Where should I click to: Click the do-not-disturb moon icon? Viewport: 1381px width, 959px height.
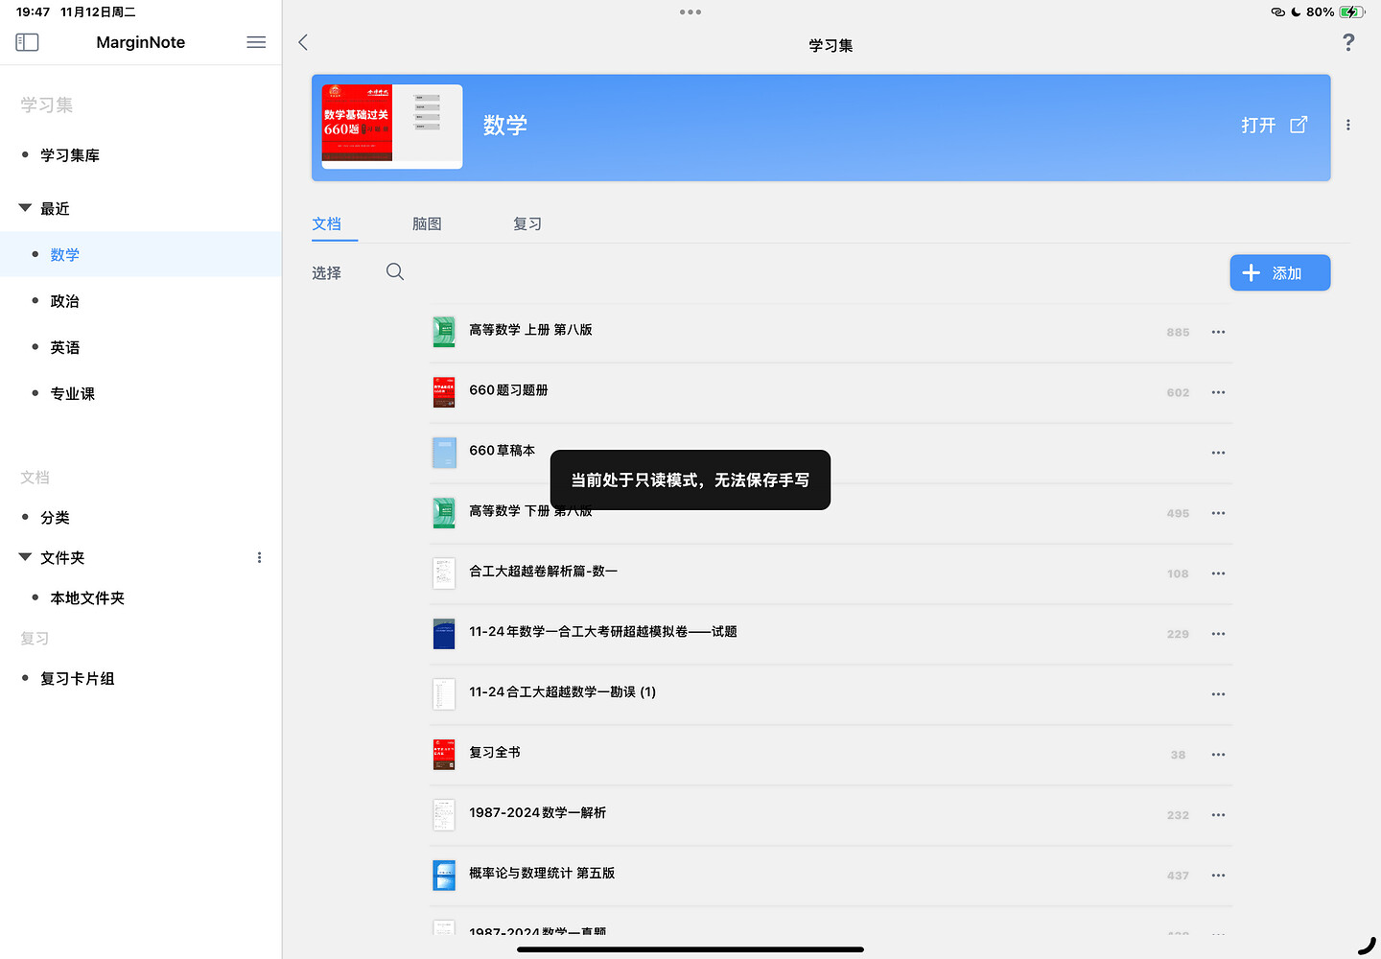point(1296,12)
